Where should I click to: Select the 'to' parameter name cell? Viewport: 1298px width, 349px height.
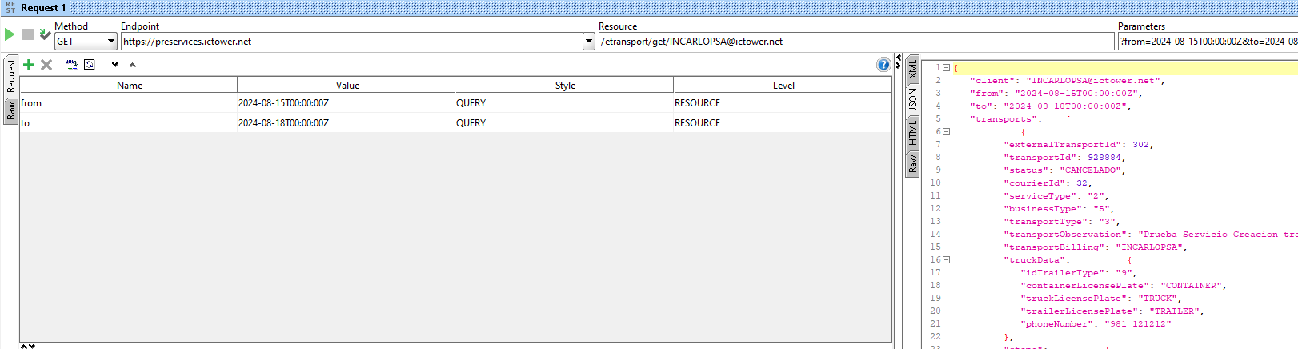(129, 122)
